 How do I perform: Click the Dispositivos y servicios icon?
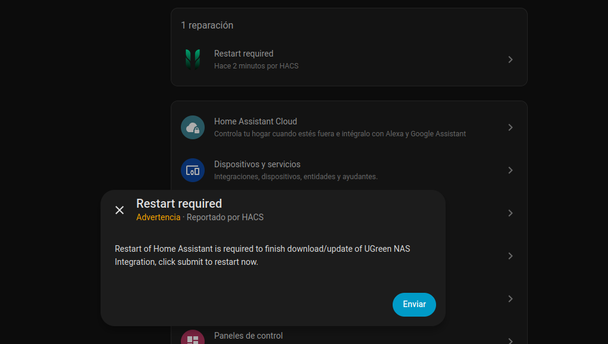(192, 170)
